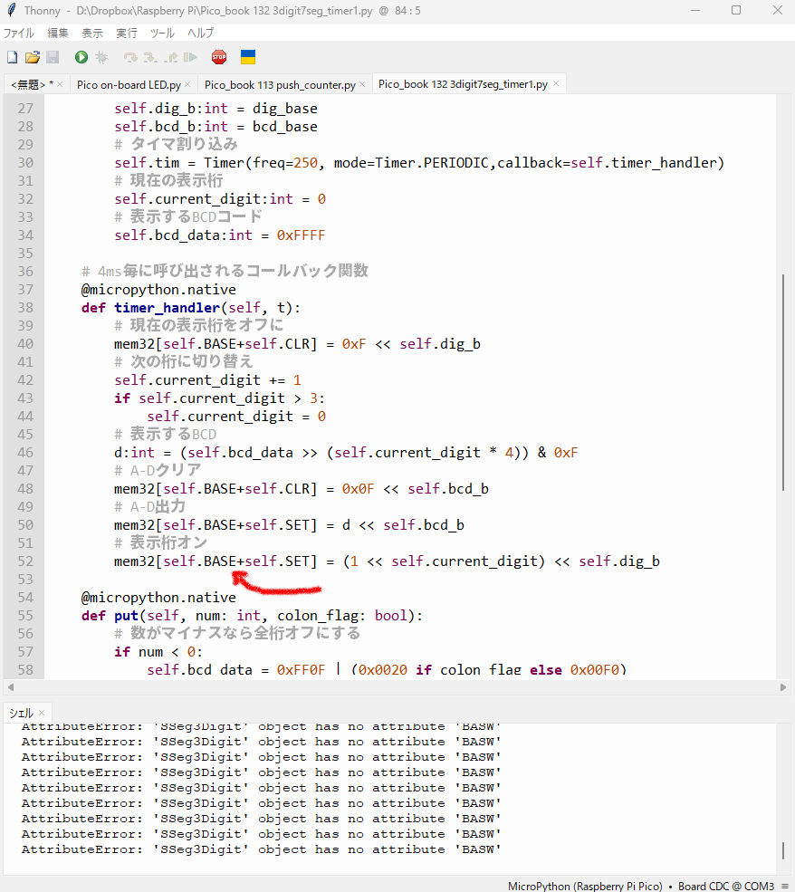Click the step over debug icon
This screenshot has height=892, width=795.
130,57
